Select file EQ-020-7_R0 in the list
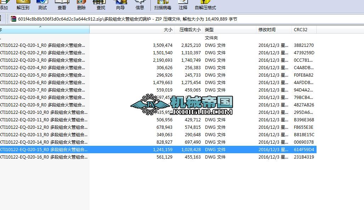Screen dimensions: 364x210 pos(158,90)
